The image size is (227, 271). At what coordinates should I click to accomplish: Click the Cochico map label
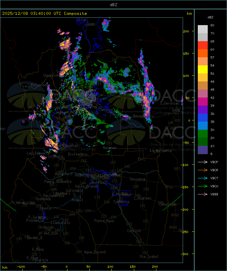click(x=134, y=231)
